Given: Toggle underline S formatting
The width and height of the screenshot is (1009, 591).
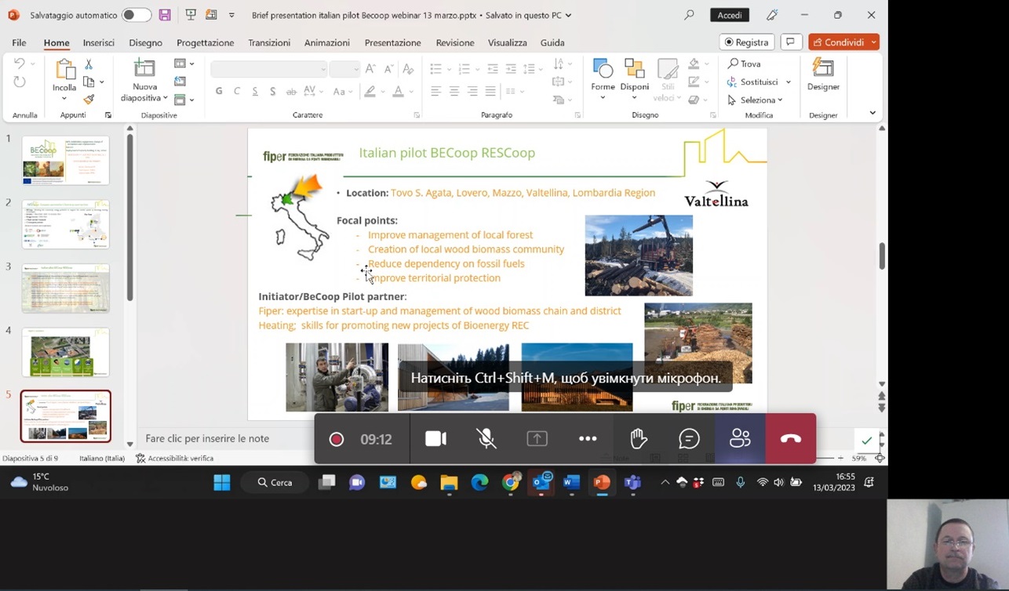Looking at the screenshot, I should (255, 92).
